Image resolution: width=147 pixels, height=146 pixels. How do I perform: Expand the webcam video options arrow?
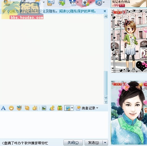click(x=14, y=2)
